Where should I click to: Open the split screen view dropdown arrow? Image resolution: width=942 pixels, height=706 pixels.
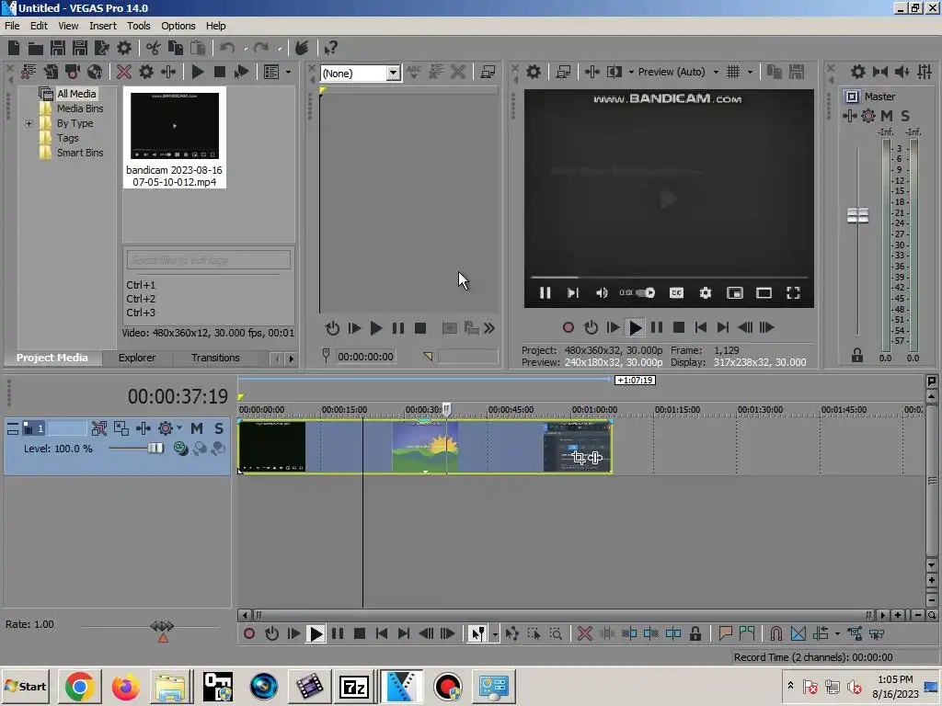[x=631, y=72]
